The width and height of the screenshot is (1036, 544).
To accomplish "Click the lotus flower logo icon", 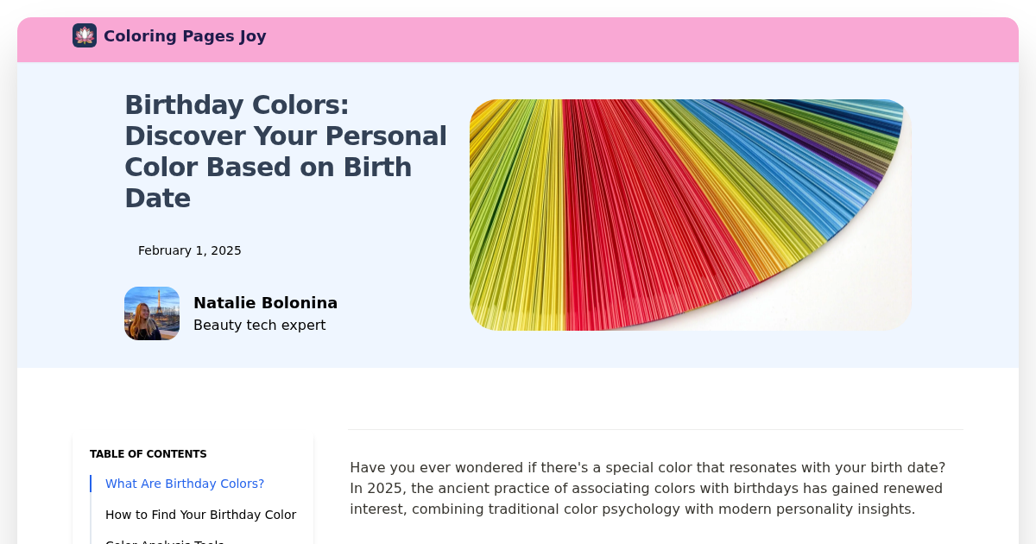I will pyautogui.click(x=84, y=35).
